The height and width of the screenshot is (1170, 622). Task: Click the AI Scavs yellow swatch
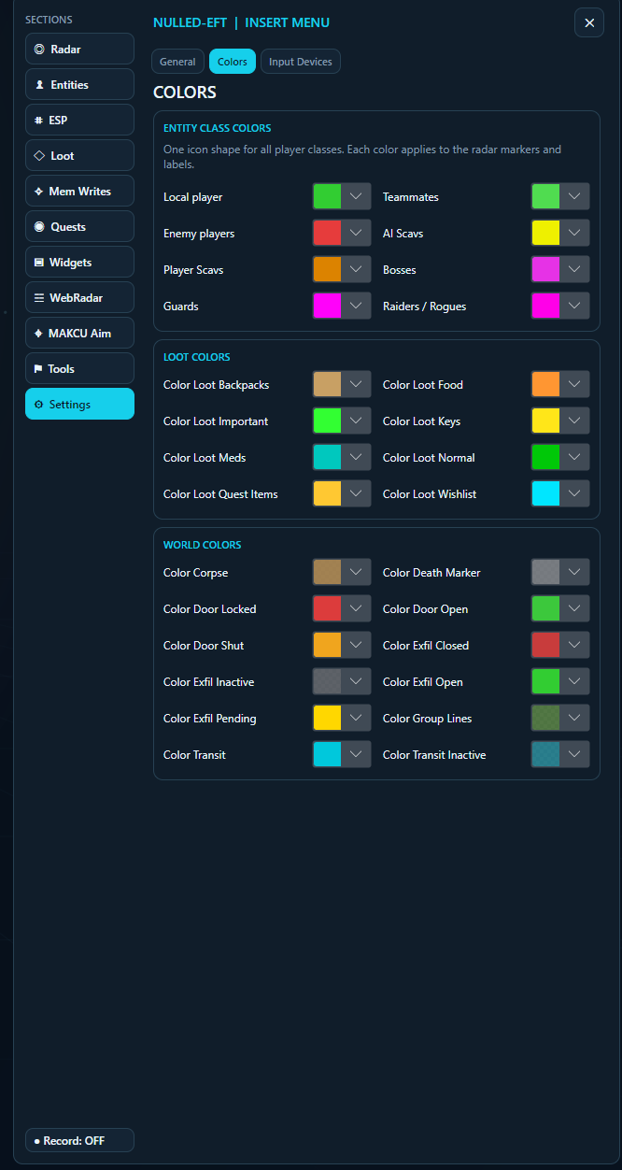point(546,233)
